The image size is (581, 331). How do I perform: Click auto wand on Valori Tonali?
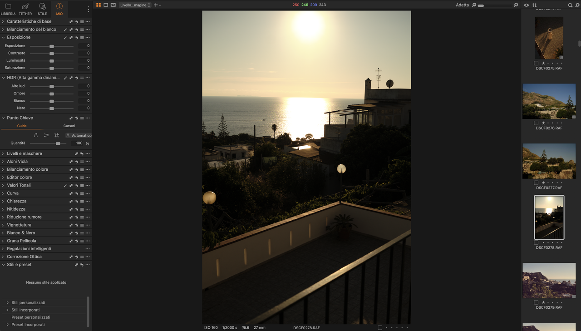point(65,185)
